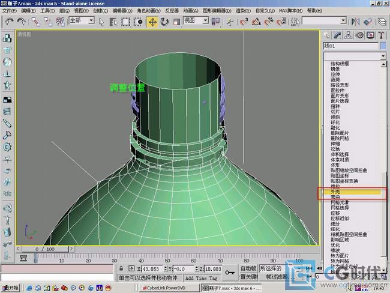Open the modifier list dropdown arrow
The width and height of the screenshot is (390, 293).
[x=383, y=56]
